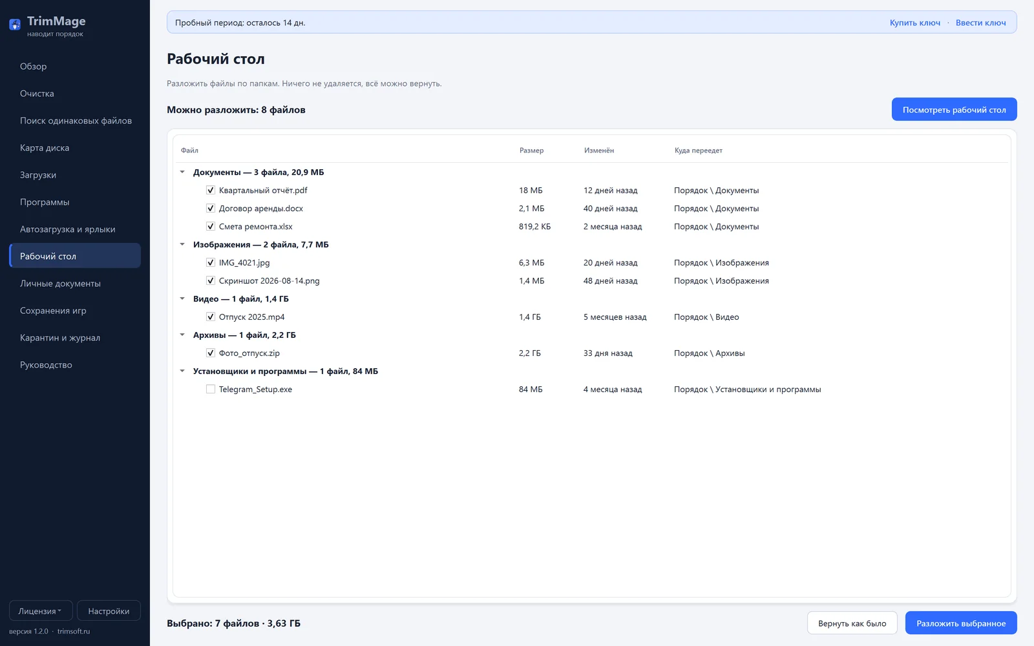Image resolution: width=1034 pixels, height=646 pixels.
Task: Click the Вернуть как было button
Action: click(x=852, y=623)
